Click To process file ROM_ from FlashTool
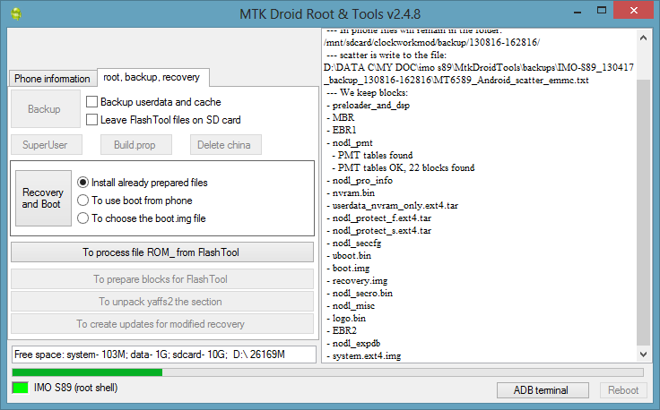 click(162, 252)
